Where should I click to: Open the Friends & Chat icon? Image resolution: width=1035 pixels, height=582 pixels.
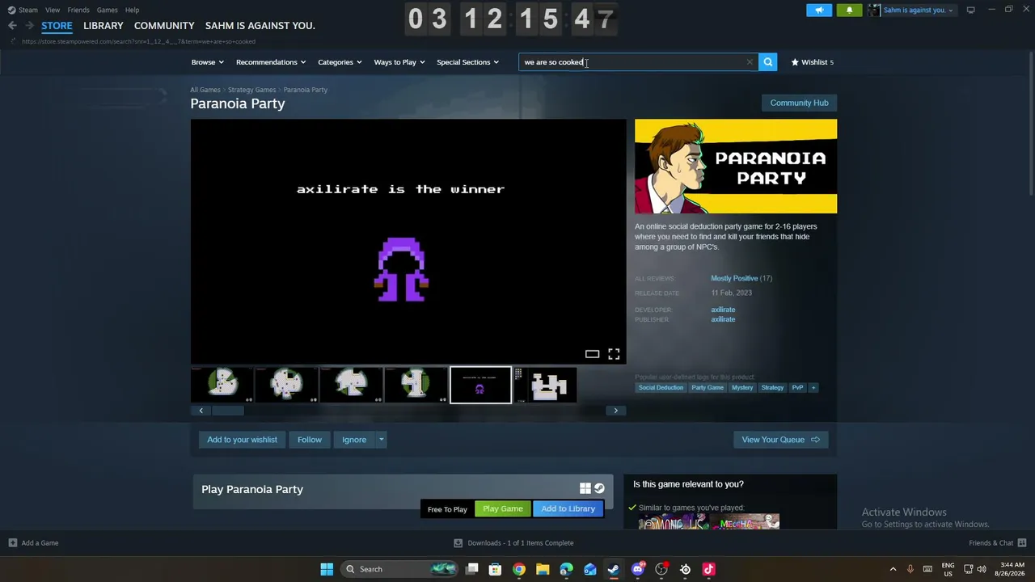(1022, 543)
